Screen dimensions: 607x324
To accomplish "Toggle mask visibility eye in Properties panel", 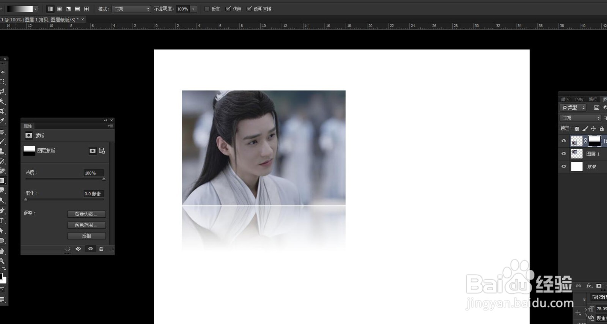I will coord(90,249).
